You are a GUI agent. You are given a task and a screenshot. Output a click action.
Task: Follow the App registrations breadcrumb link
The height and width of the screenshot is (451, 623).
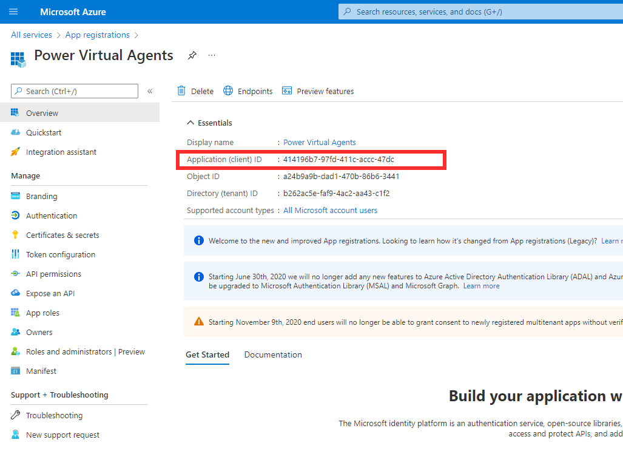coord(97,35)
